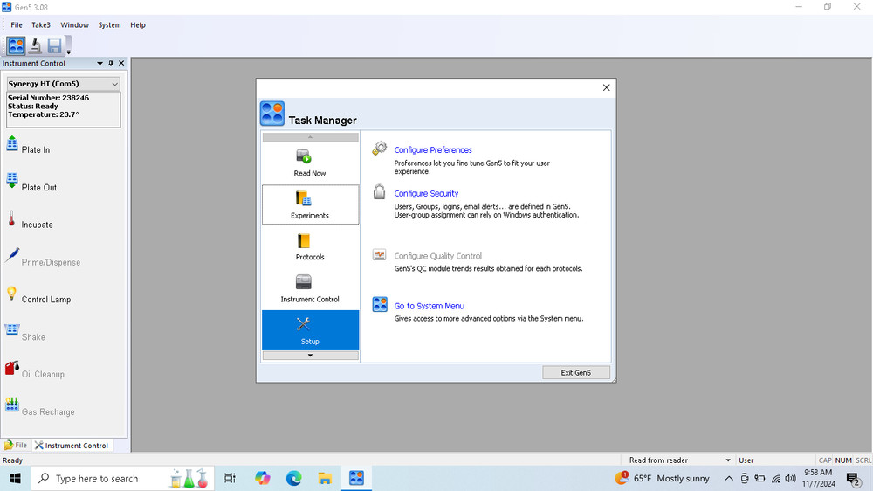Open the Incubate thermometer control
873x491 pixels.
point(12,219)
